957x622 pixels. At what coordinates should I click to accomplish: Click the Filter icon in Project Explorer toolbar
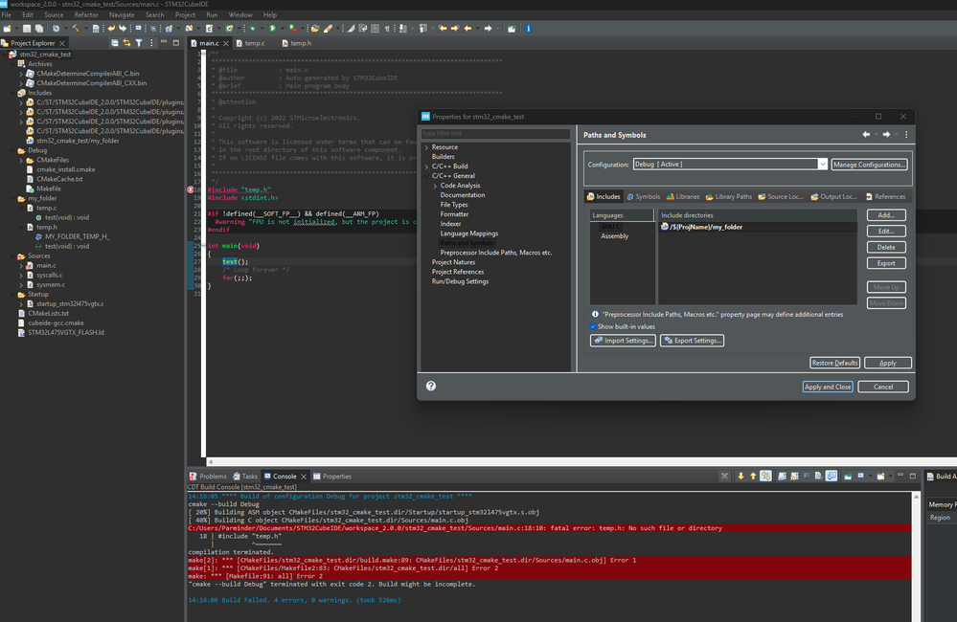(139, 43)
